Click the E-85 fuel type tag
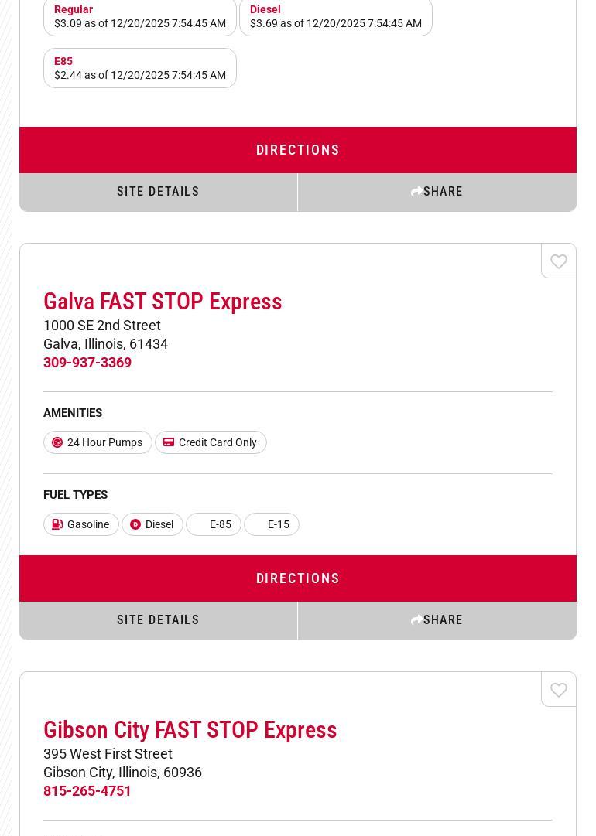This screenshot has height=836, width=596. tap(214, 524)
